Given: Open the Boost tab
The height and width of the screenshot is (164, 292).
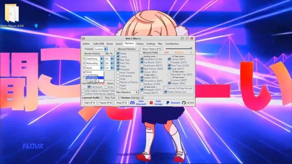Looking at the screenshot, I should coord(109,44).
